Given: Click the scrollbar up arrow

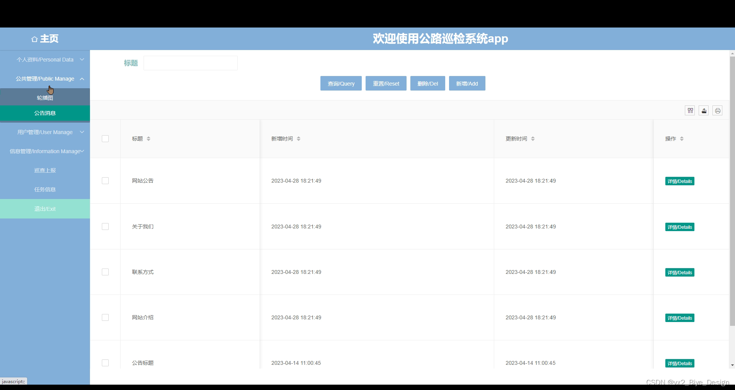Looking at the screenshot, I should point(732,53).
